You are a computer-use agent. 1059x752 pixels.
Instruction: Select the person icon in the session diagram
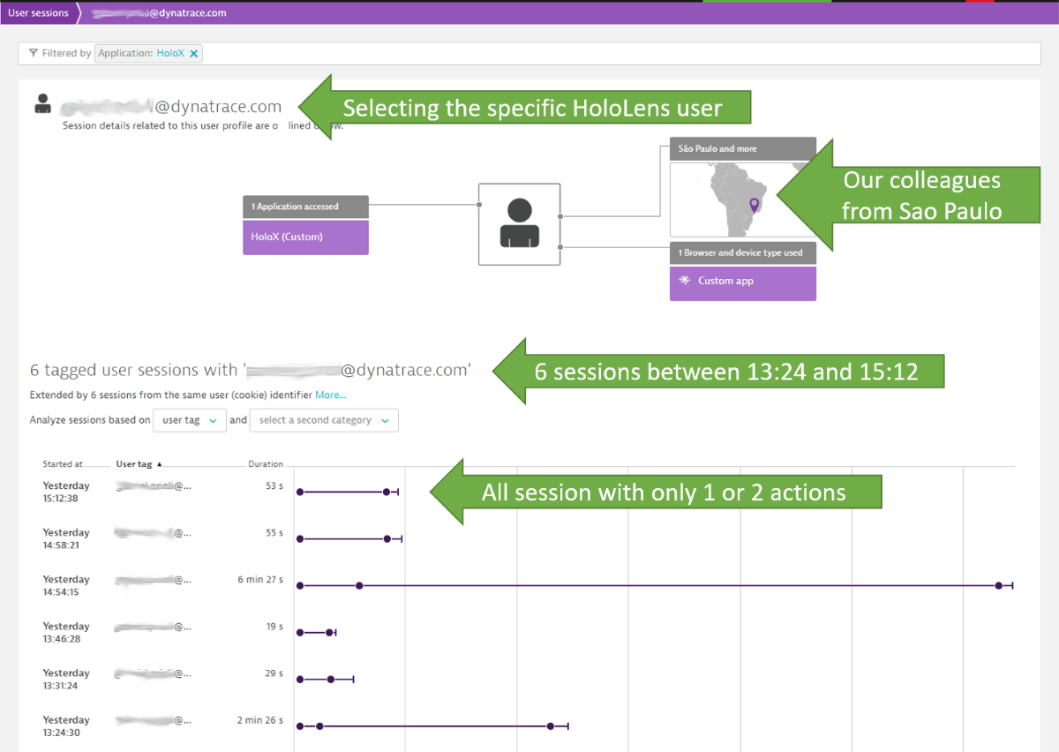point(519,223)
